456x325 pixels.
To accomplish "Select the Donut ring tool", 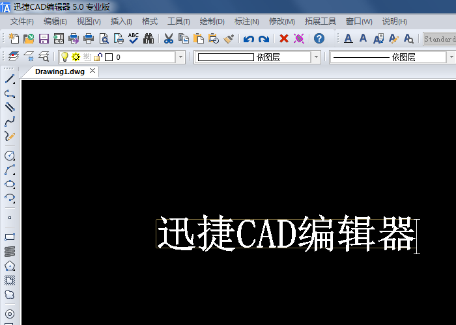I will click(10, 314).
